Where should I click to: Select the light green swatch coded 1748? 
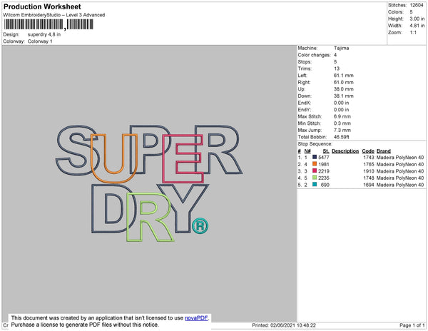[x=315, y=178]
